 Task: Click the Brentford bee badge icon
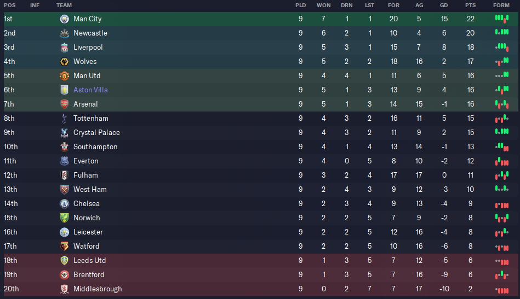coord(64,275)
